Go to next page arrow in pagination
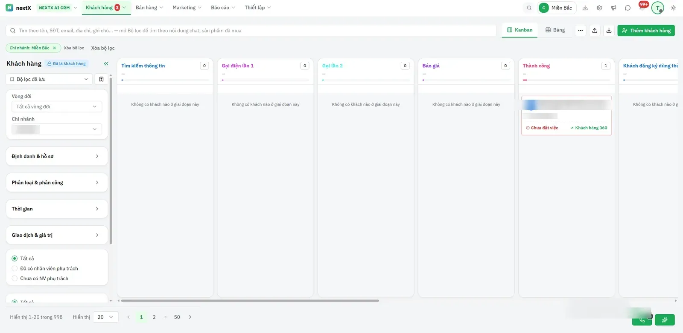The image size is (683, 333). coord(190,317)
